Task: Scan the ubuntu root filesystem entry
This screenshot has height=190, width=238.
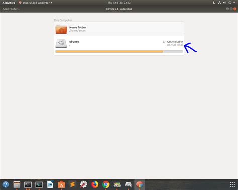Action: tap(119, 45)
